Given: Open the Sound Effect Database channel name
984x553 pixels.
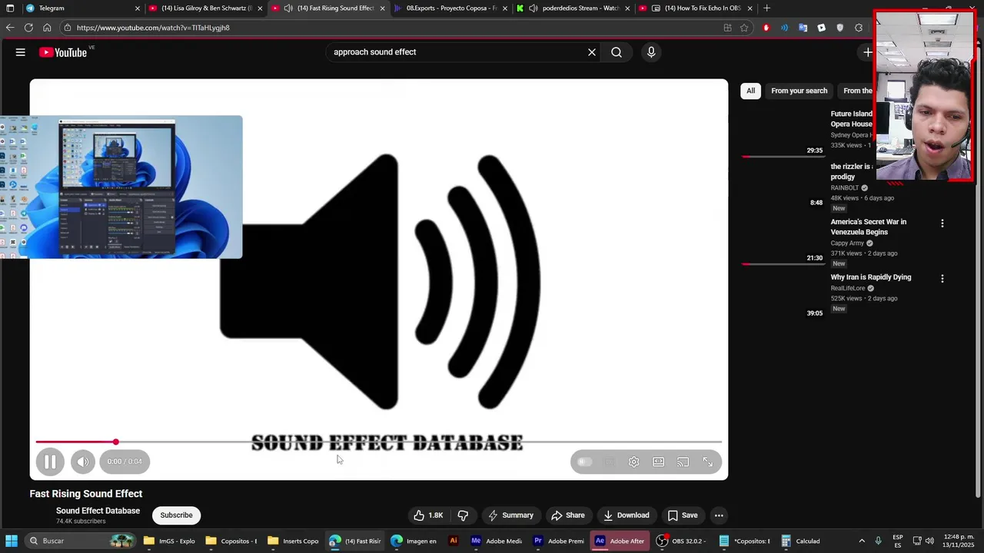Looking at the screenshot, I should coord(98,511).
